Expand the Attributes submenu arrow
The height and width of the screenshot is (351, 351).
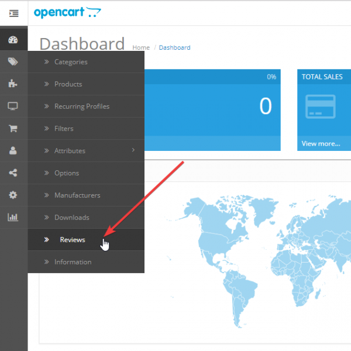(x=133, y=150)
